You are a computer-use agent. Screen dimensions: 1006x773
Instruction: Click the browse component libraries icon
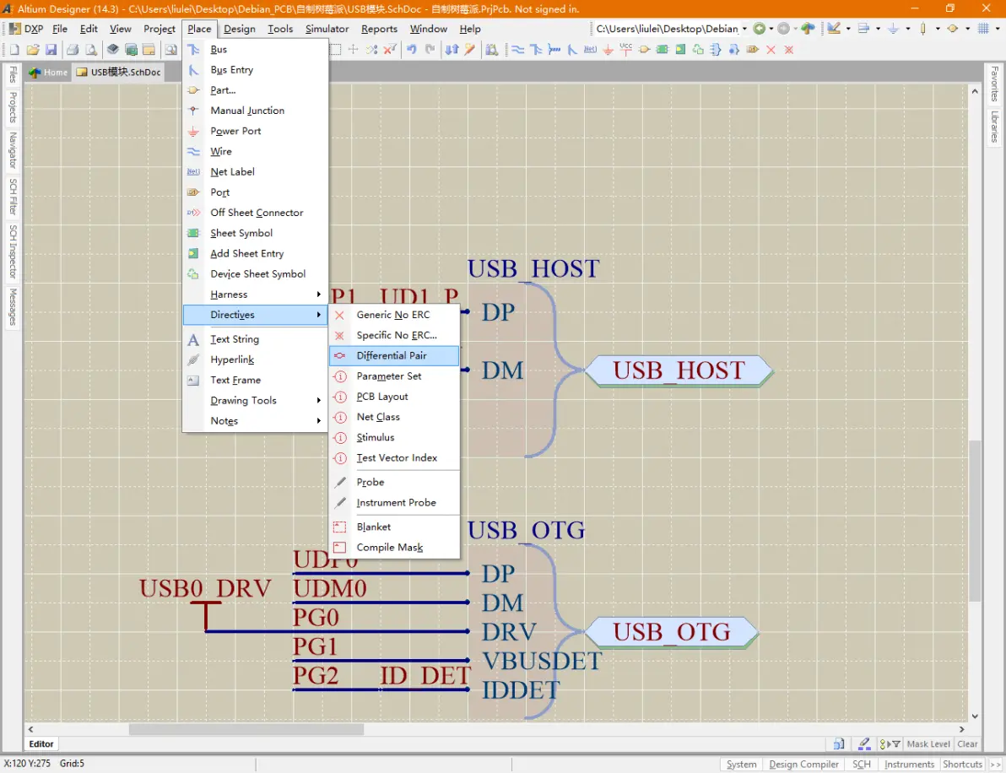click(x=491, y=50)
